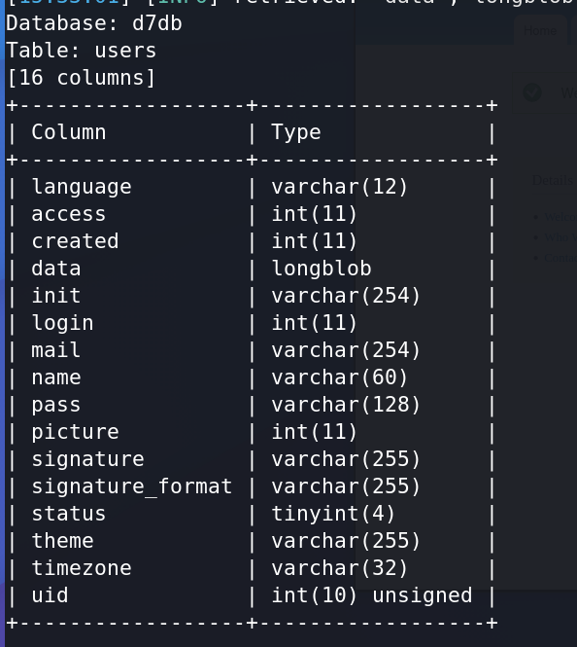This screenshot has width=577, height=647.
Task: Click the 'signature_format' column name
Action: click(132, 486)
